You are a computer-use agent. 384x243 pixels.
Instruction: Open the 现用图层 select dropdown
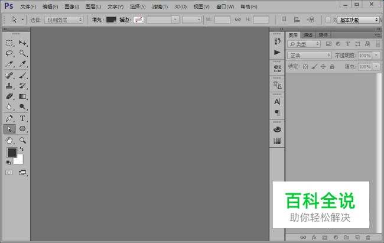[64, 20]
